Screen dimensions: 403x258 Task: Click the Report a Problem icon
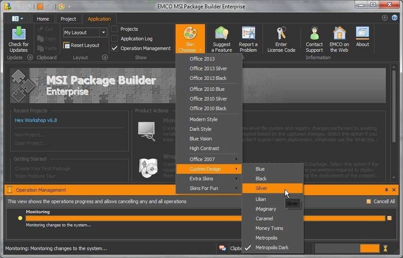coord(248,33)
